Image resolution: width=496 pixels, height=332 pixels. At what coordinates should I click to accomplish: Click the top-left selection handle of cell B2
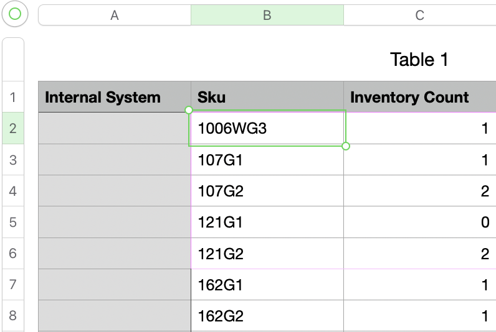coord(189,110)
